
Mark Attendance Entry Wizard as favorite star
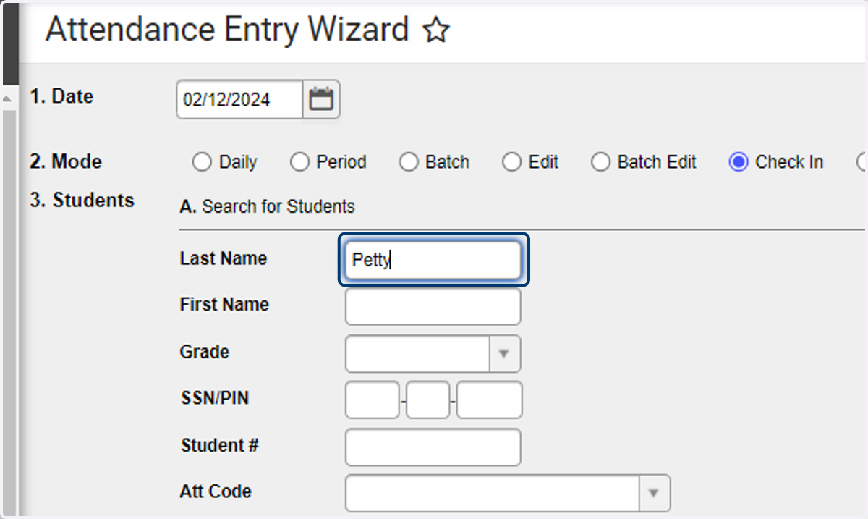pos(436,30)
